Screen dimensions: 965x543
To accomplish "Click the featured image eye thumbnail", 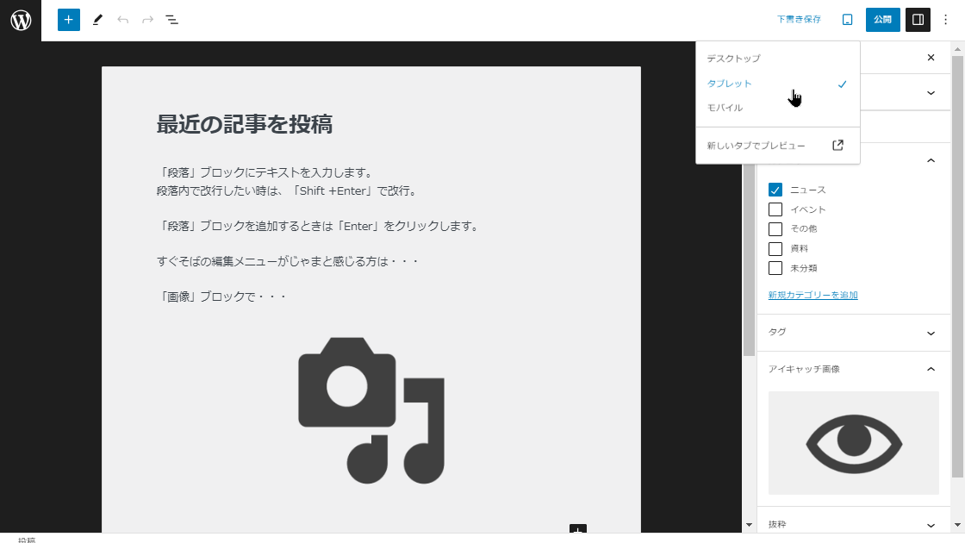I will tap(853, 443).
